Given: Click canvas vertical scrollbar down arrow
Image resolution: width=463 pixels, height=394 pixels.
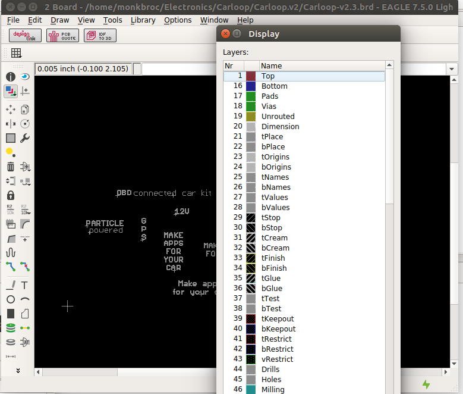Looking at the screenshot, I should pyautogui.click(x=454, y=364).
